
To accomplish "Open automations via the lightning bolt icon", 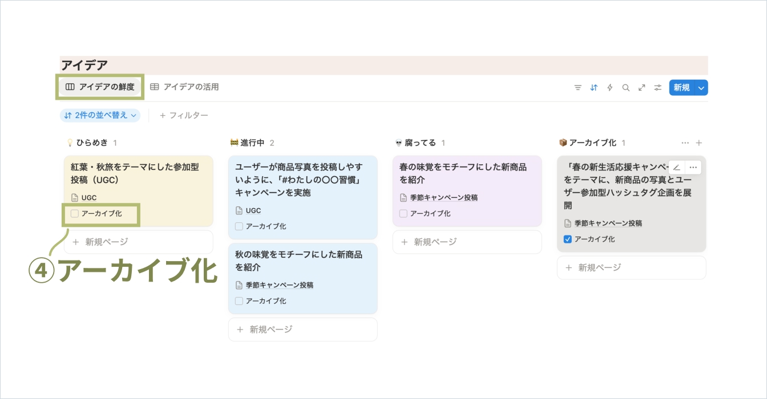I will pos(609,88).
